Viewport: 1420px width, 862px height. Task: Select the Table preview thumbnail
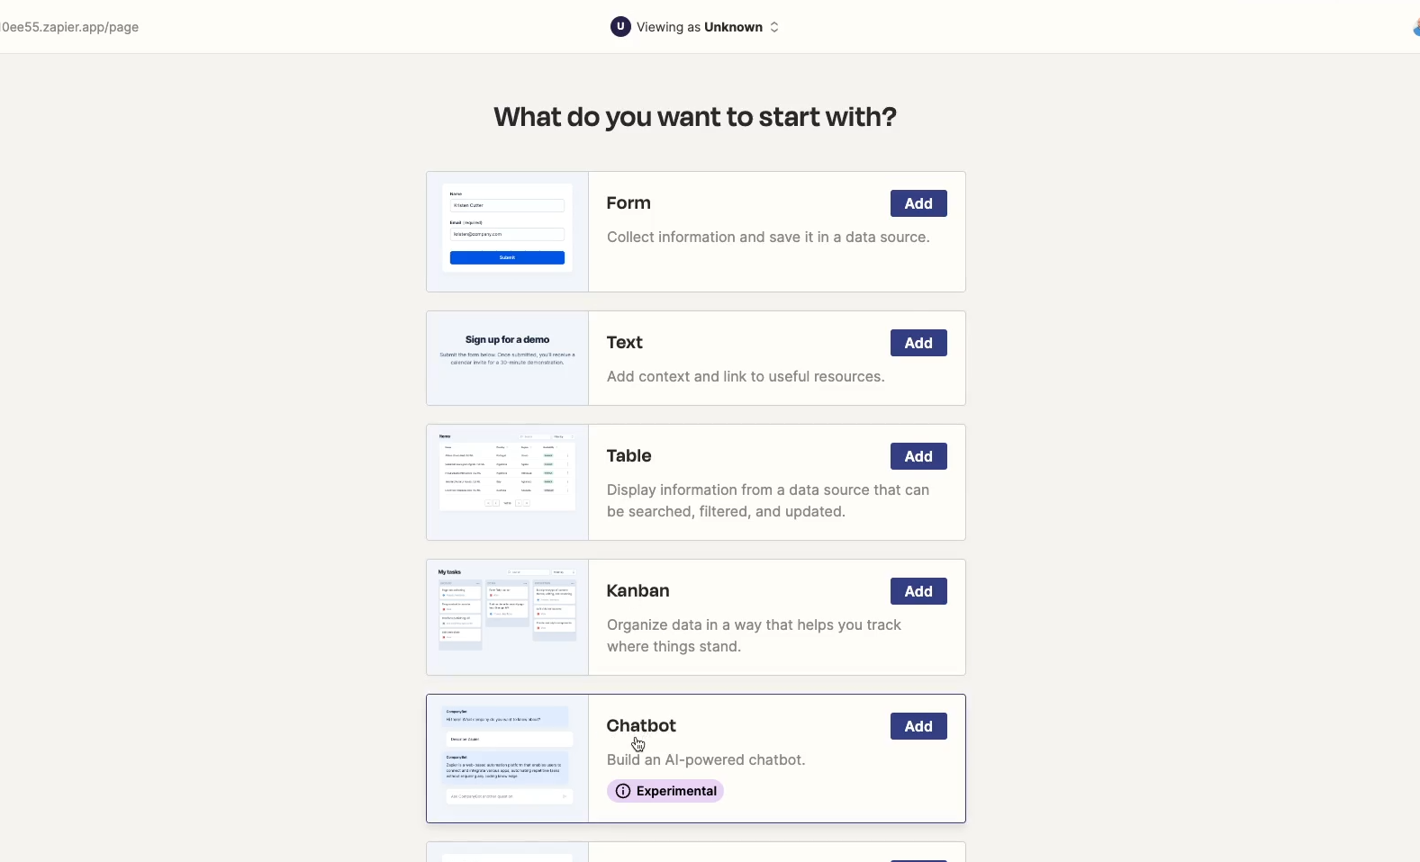(x=507, y=482)
